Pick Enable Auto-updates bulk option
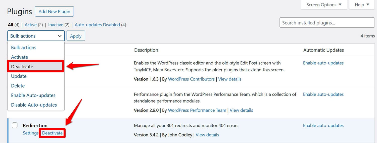377x143 pixels. point(33,95)
